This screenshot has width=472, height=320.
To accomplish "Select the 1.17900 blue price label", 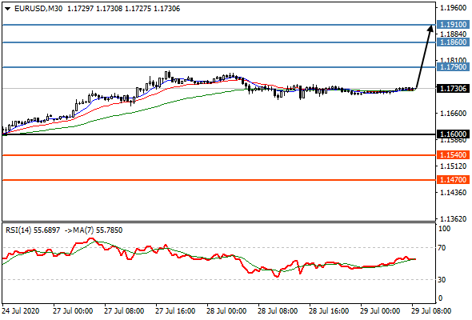I will [453, 67].
